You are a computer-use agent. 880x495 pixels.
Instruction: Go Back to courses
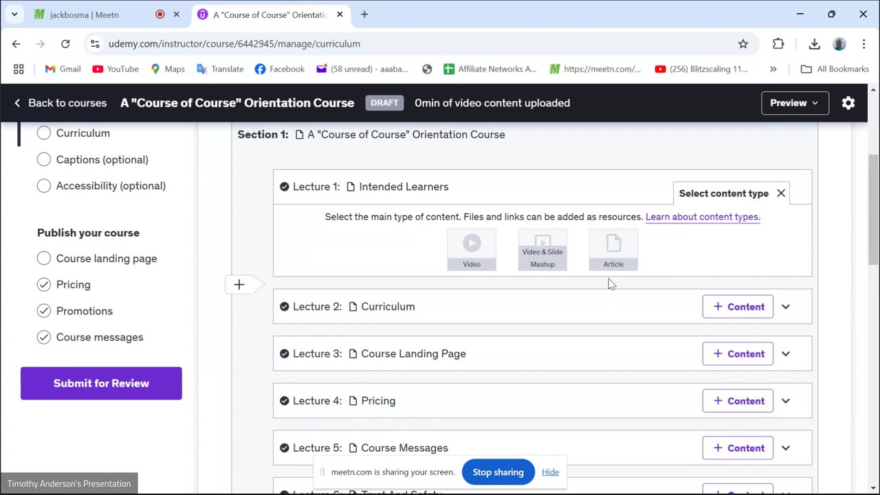tap(60, 103)
